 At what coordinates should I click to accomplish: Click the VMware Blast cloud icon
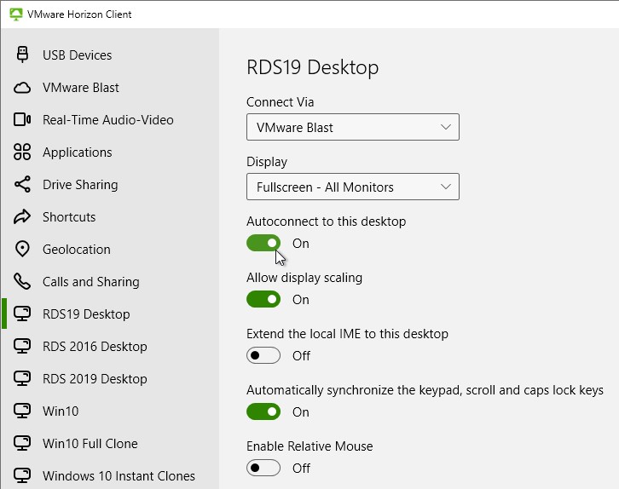[22, 88]
